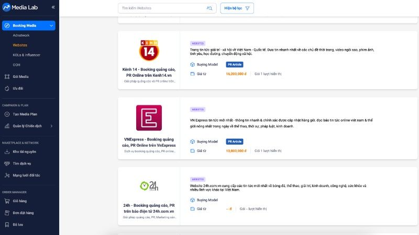Click Kênh 14 WEBSITES badge

[198, 43]
